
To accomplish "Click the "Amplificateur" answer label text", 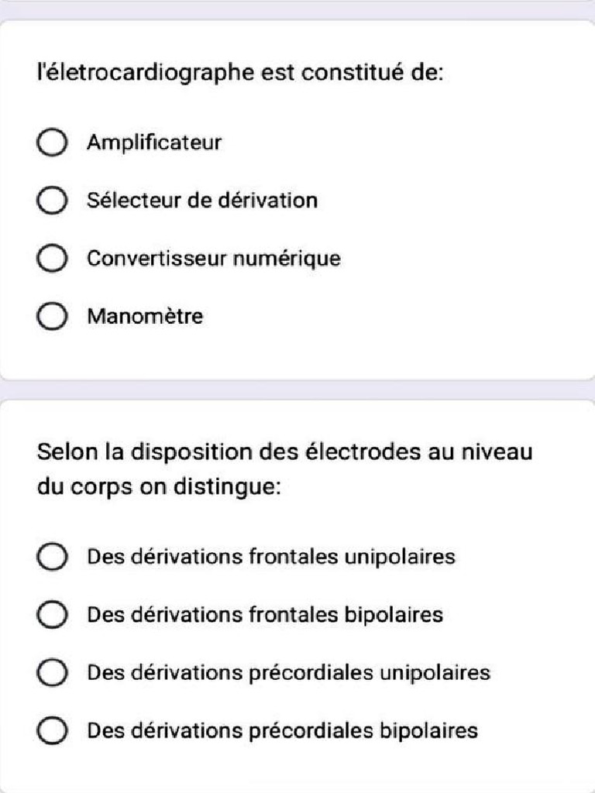I will 154,143.
